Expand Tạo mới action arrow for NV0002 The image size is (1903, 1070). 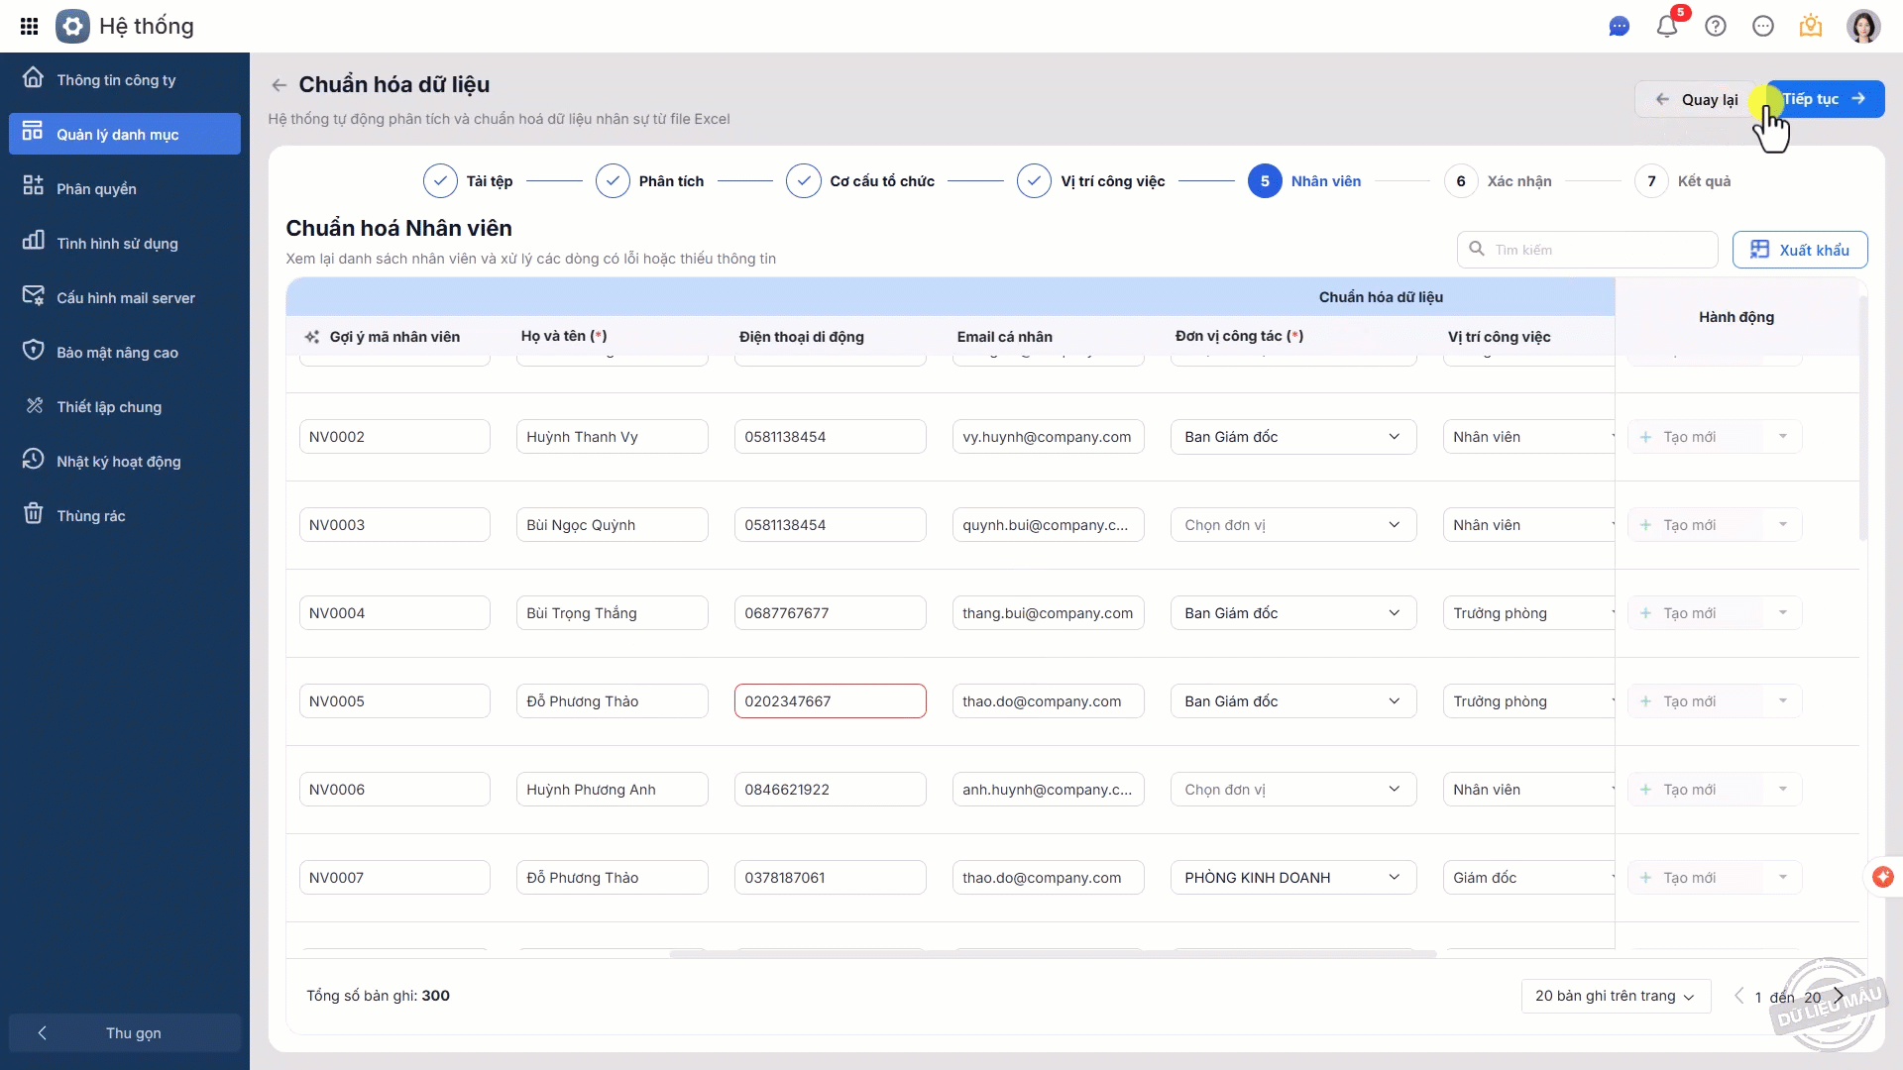pos(1782,437)
